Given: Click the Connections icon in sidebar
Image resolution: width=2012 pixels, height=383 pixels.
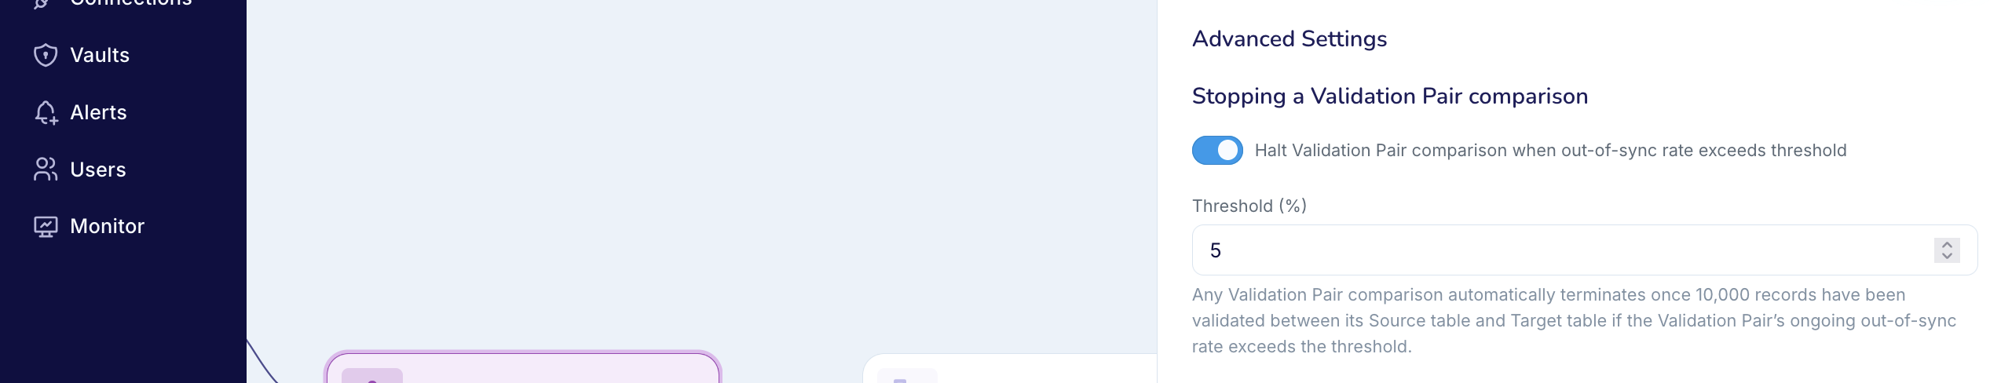Looking at the screenshot, I should tap(42, 3).
